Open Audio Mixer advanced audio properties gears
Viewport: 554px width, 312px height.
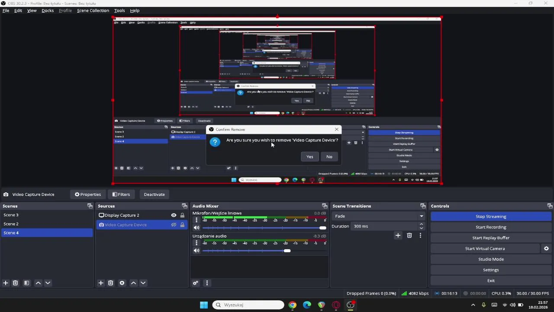(x=196, y=283)
